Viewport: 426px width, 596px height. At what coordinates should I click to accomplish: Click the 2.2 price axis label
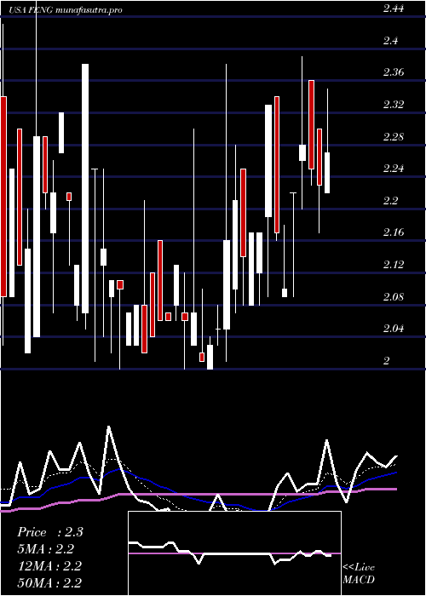[x=391, y=200]
